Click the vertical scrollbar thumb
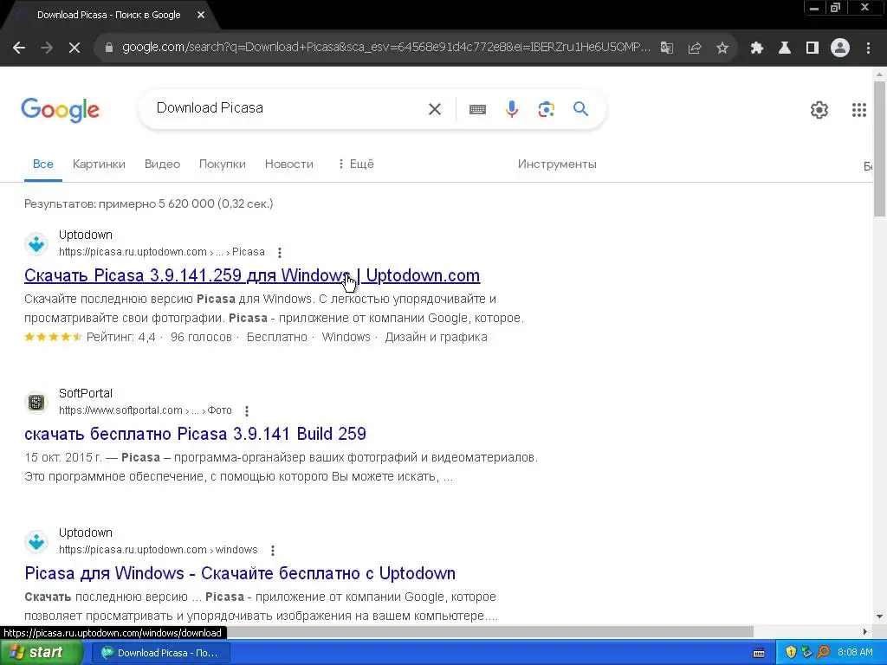 pos(879,148)
